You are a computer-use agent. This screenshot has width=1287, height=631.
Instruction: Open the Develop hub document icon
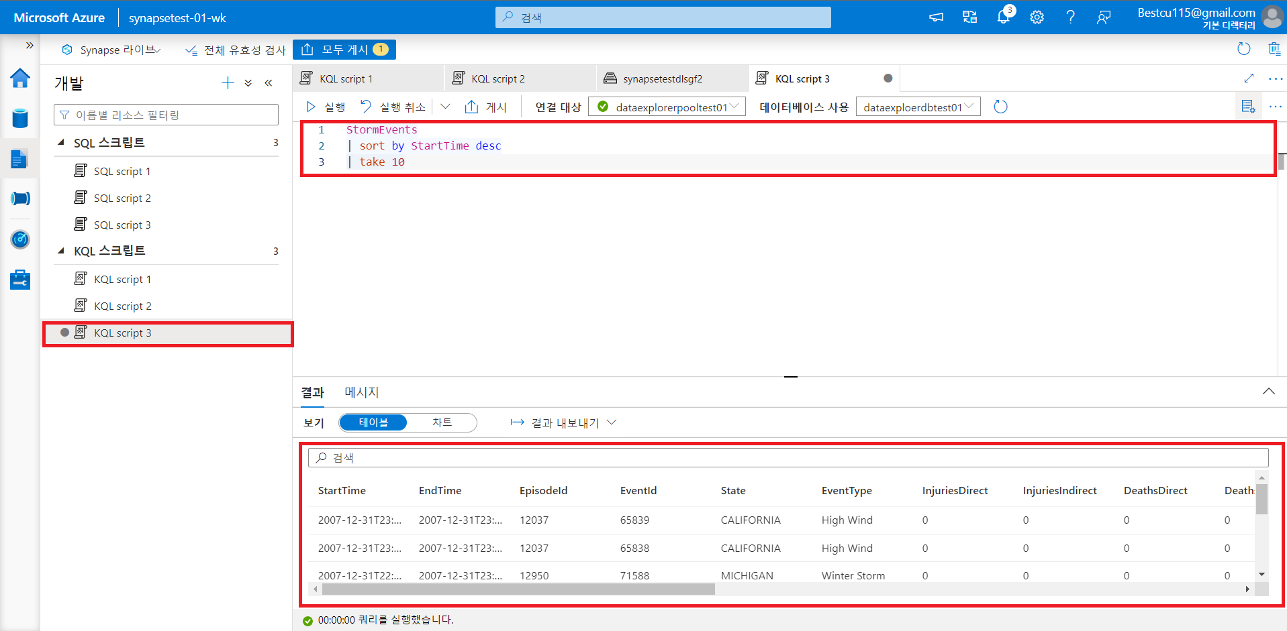click(20, 159)
